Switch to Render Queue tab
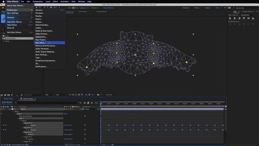 pos(8,99)
